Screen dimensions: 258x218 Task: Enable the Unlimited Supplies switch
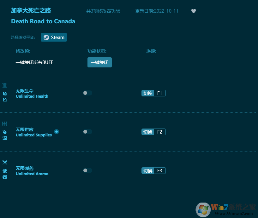click(87, 132)
